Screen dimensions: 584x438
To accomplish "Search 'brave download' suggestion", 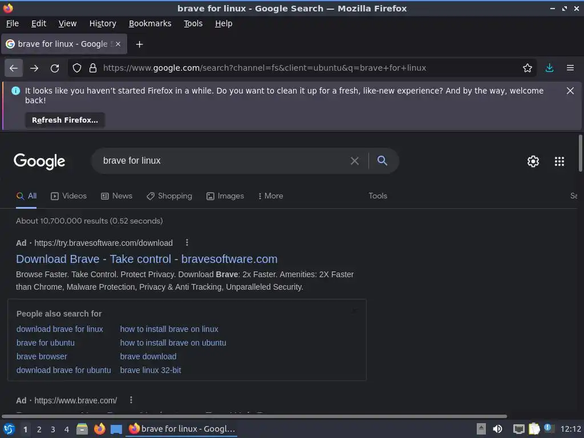I will tap(148, 356).
